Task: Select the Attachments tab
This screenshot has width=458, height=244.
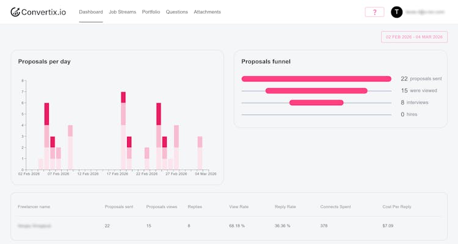Action: coord(207,12)
